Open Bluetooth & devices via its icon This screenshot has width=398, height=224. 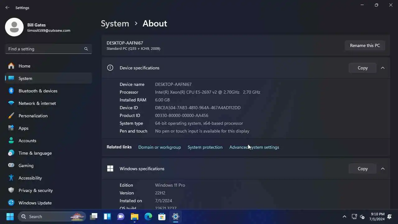[11, 91]
